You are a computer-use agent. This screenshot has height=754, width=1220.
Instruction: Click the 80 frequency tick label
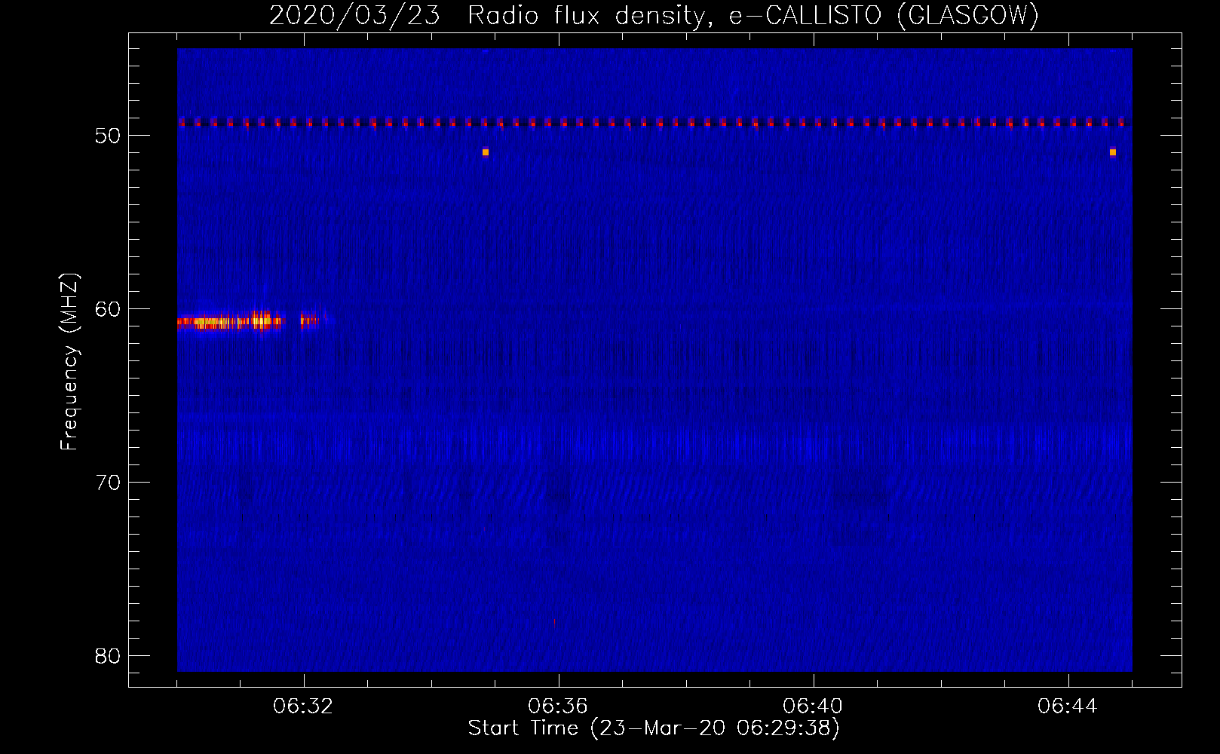(109, 656)
